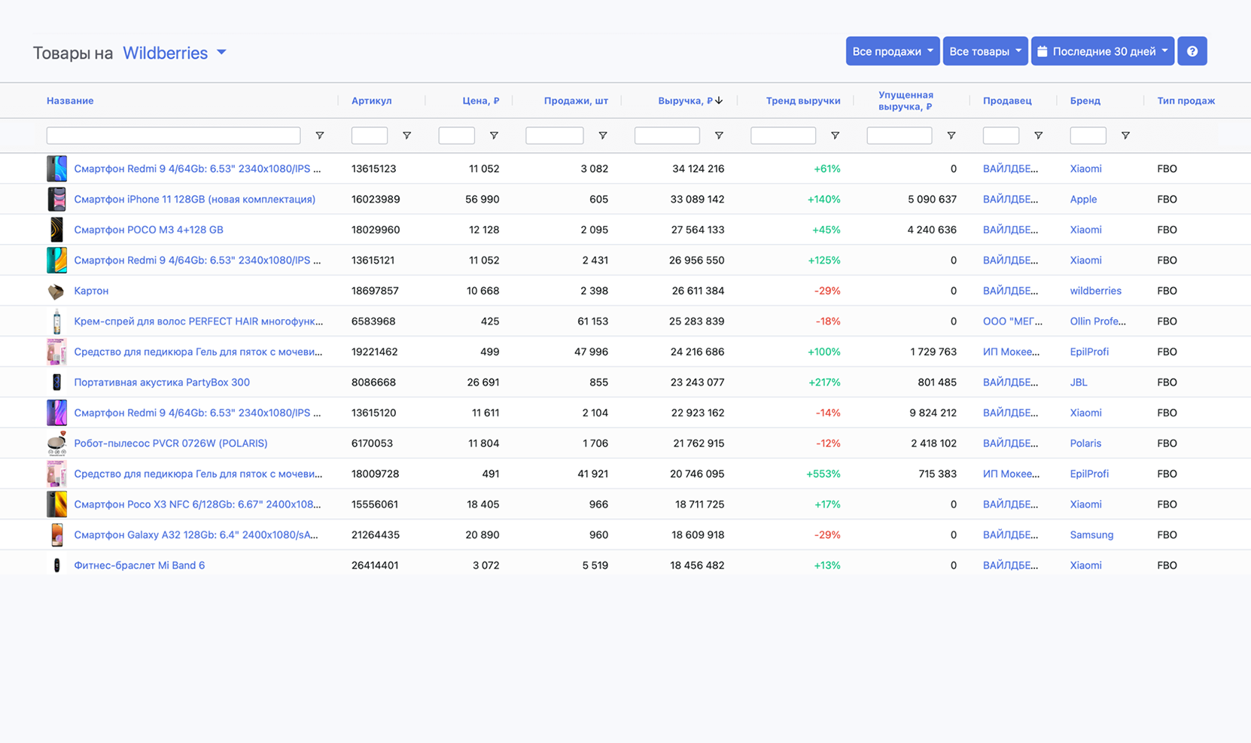Open the Картон product link
The image size is (1251, 743).
coord(91,291)
